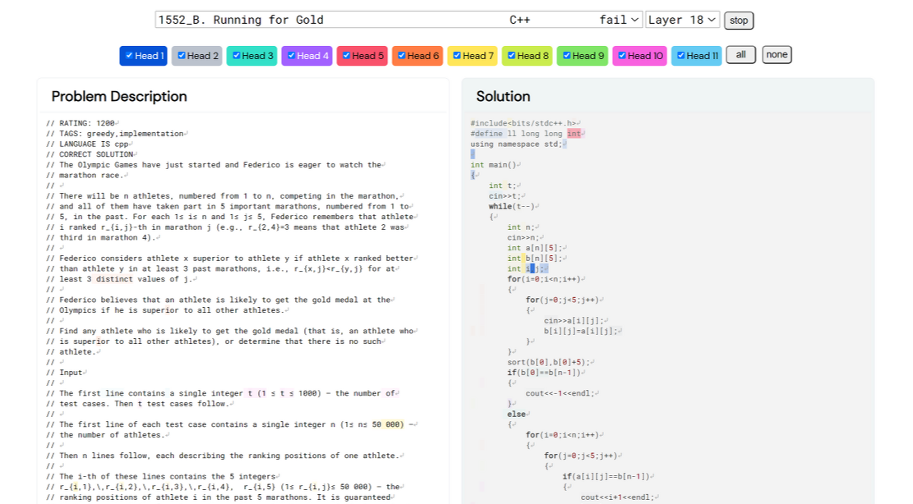
Task: Click the '// the number of athletes.' line
Action: click(106, 435)
